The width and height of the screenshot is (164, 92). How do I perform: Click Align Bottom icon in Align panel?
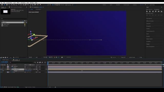(162, 11)
